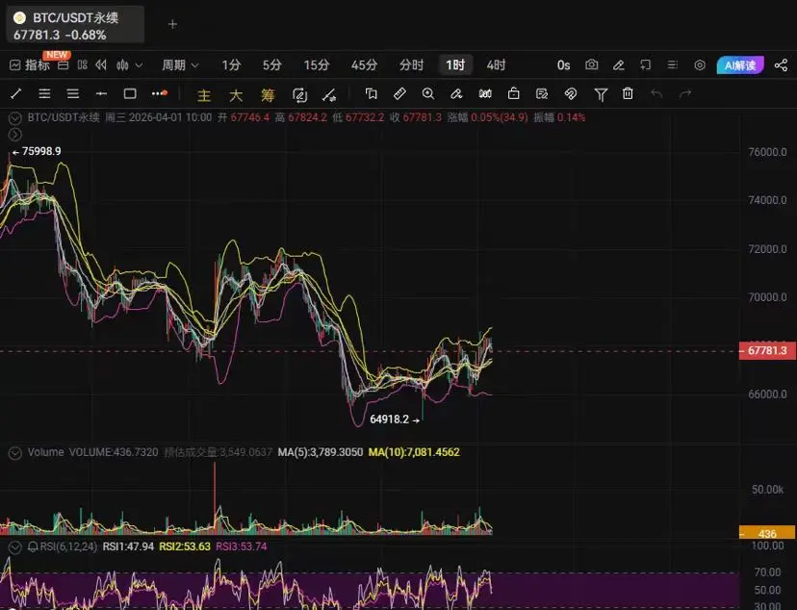This screenshot has width=797, height=610.
Task: Switch to the 15分 timeframe
Action: (316, 65)
